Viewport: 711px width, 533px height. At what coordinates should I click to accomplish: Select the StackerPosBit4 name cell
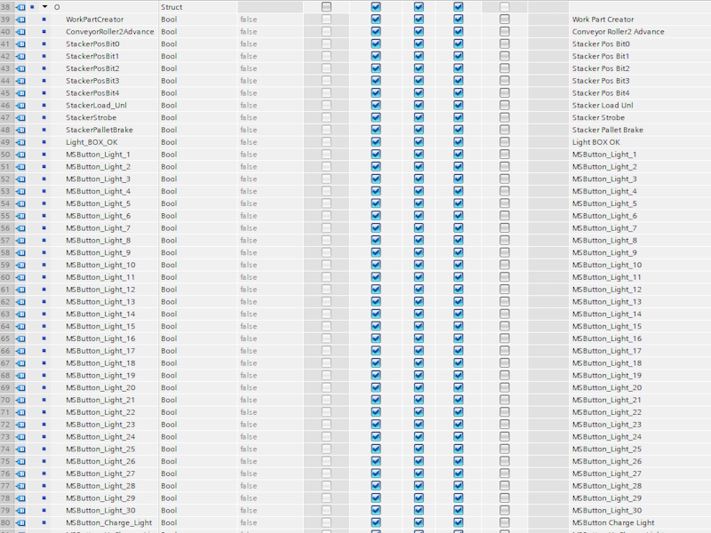click(92, 93)
